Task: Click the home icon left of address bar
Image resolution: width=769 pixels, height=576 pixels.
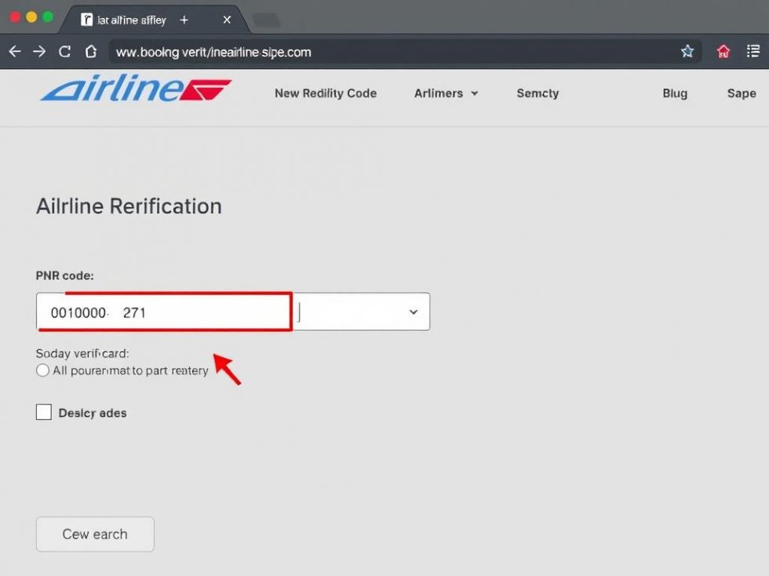Action: [89, 51]
